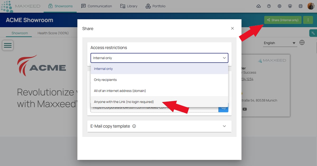Click the YouTube icon on contact card
Viewport: 317px width, 166px height.
pyautogui.click(x=245, y=109)
